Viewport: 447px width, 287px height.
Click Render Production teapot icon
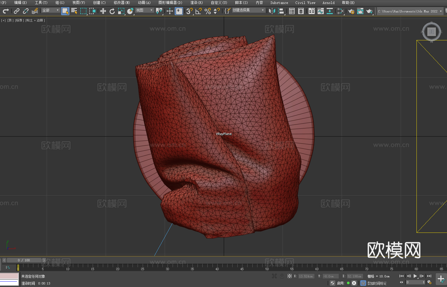[369, 11]
